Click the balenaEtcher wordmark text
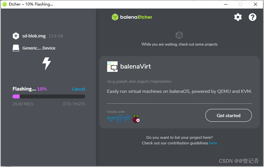 [136, 17]
